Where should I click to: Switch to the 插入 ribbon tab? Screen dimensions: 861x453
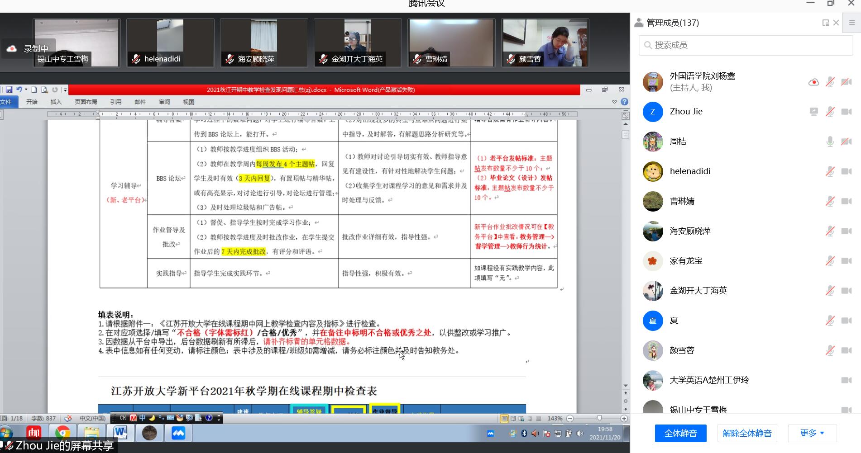point(56,102)
